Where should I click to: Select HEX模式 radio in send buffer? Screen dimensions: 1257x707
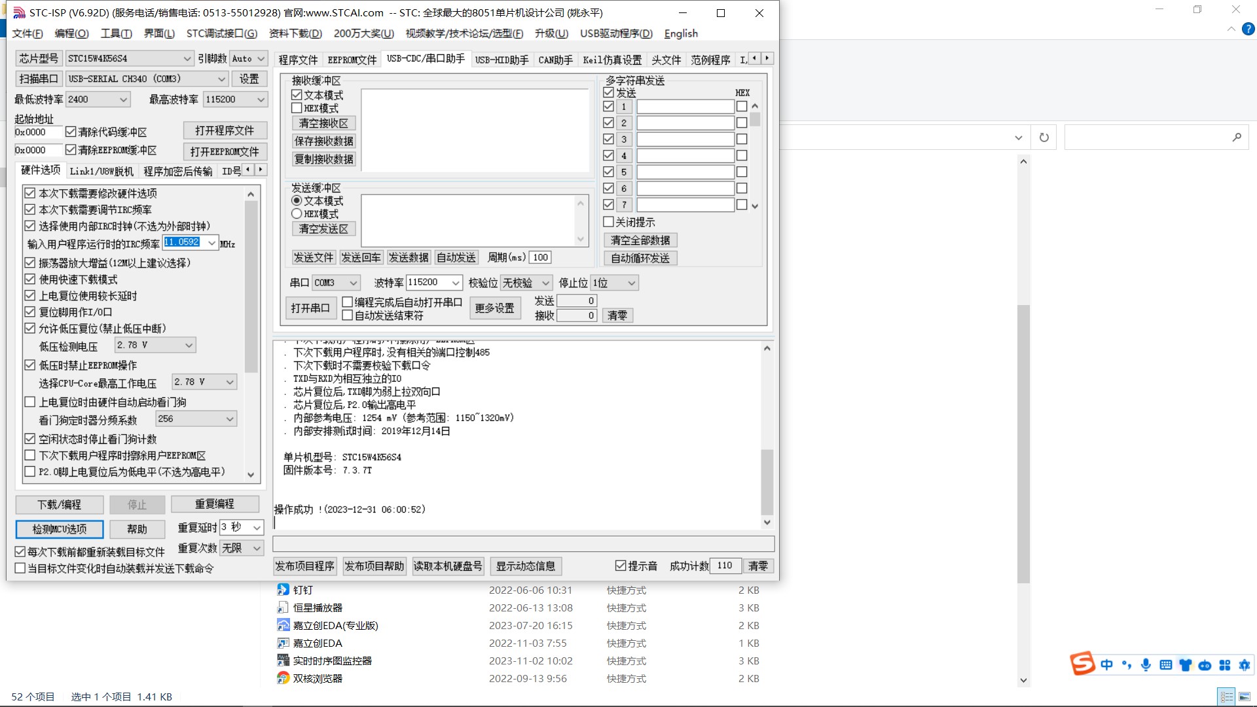tap(297, 213)
